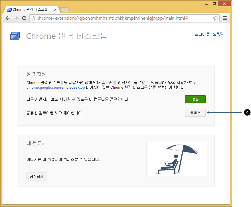Click the browser forward arrow
251x207 pixels.
point(16,18)
